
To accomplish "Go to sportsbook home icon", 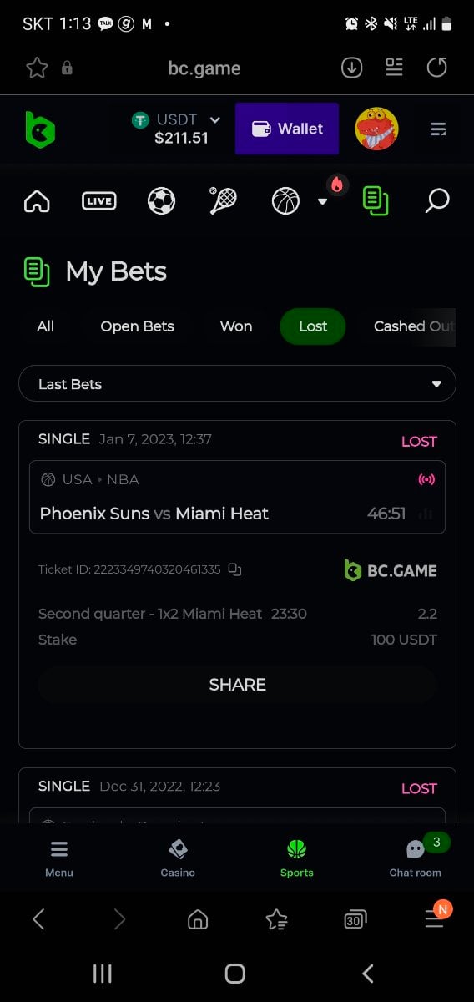I will point(37,201).
